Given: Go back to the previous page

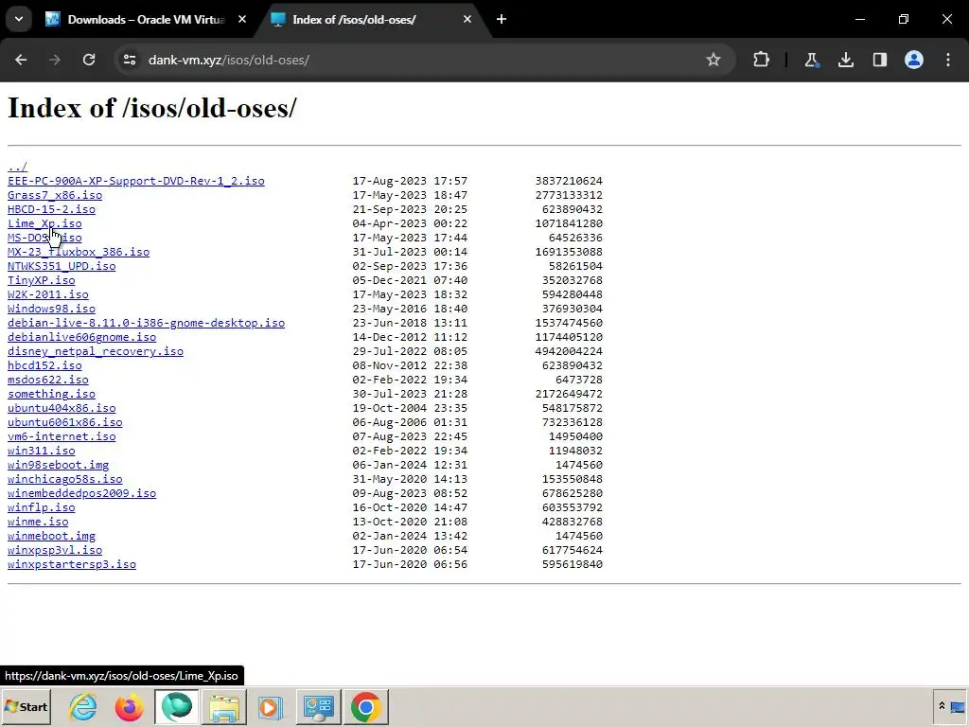Looking at the screenshot, I should 21,60.
